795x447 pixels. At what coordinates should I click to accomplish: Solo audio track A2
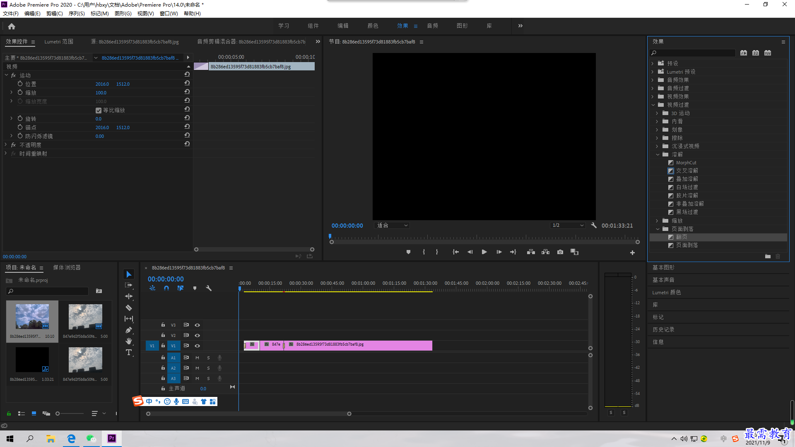[x=208, y=368]
